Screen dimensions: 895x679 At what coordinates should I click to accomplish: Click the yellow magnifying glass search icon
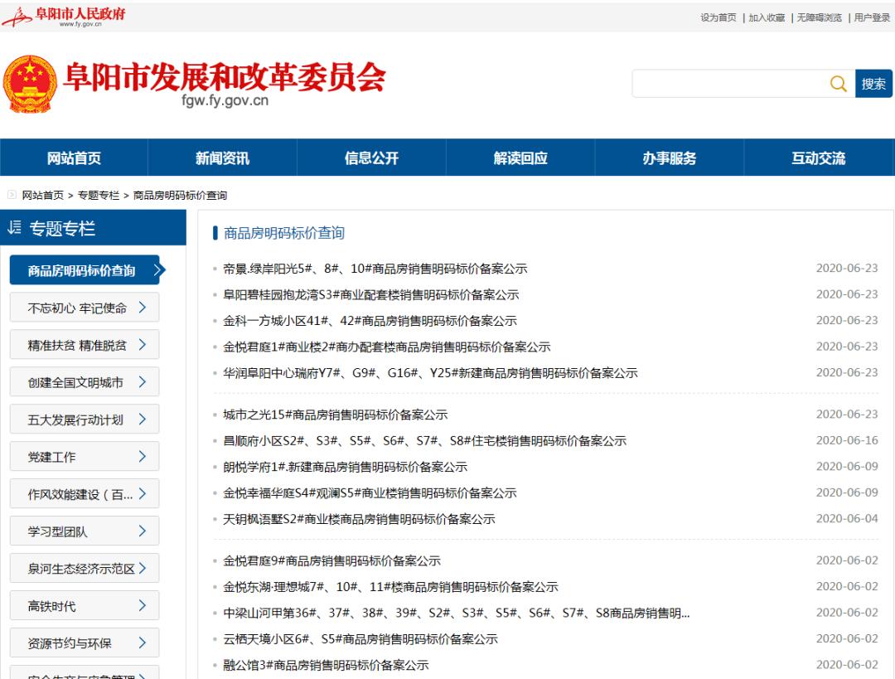click(x=838, y=84)
